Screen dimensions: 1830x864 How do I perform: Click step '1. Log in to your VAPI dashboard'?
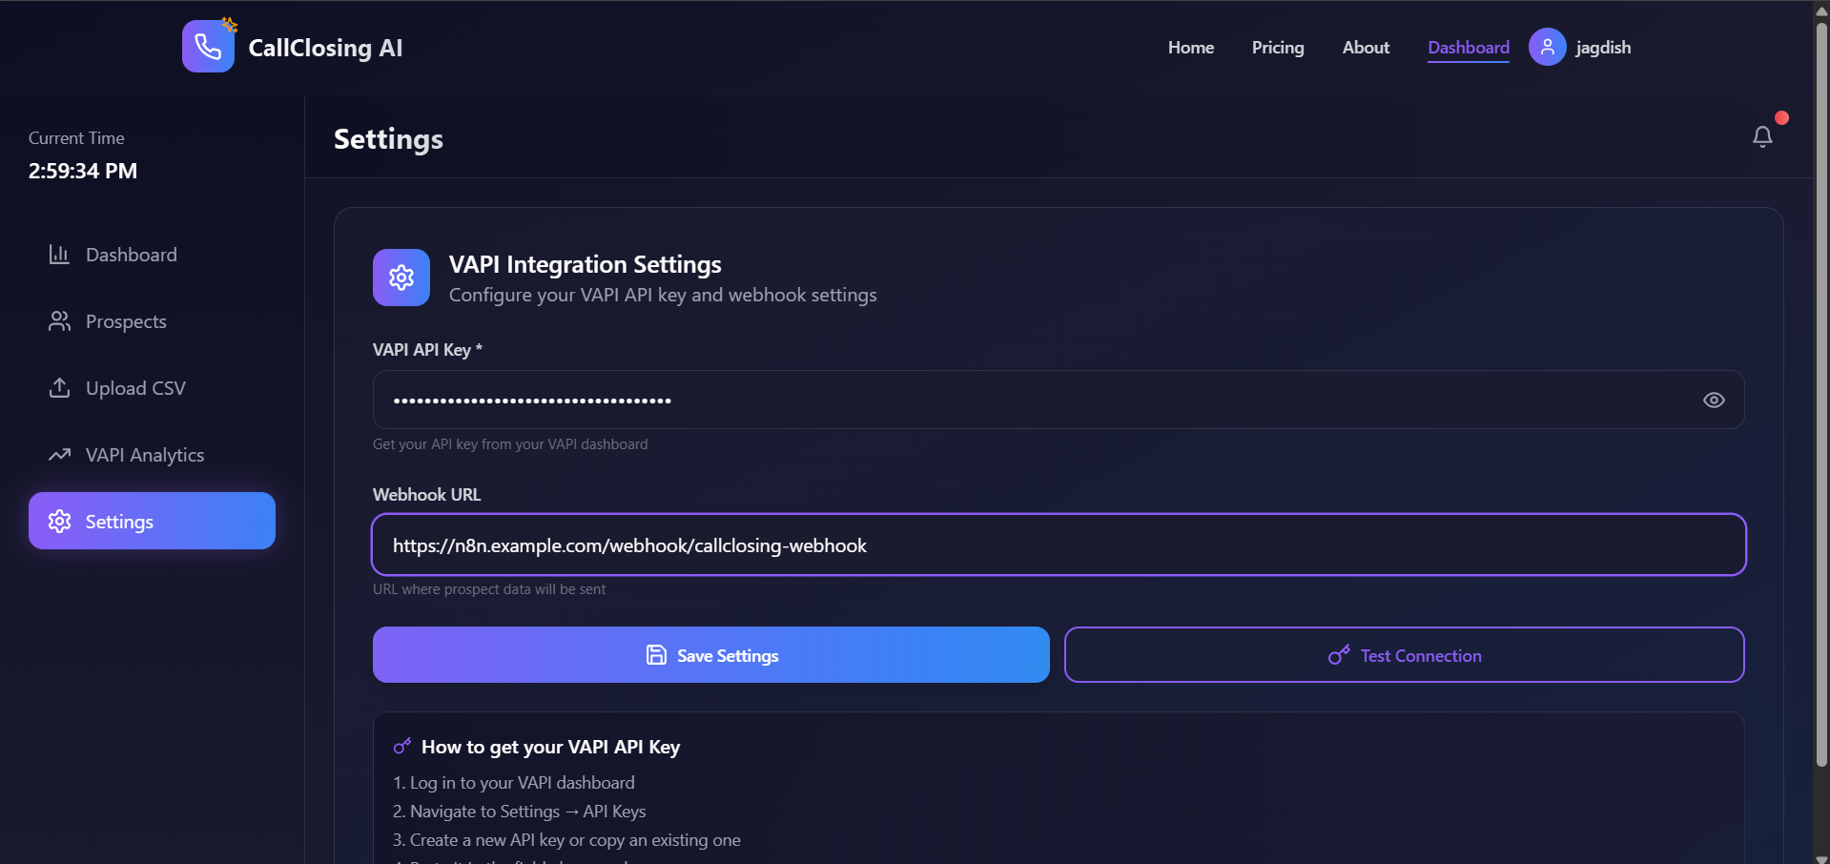click(514, 783)
